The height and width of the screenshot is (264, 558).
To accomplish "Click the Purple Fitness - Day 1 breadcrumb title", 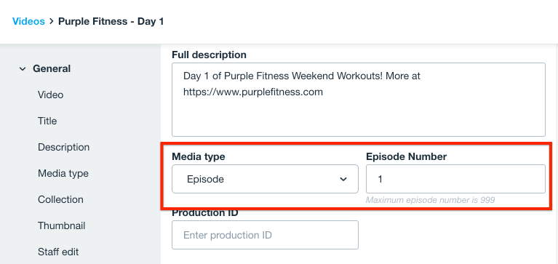I will tap(111, 21).
